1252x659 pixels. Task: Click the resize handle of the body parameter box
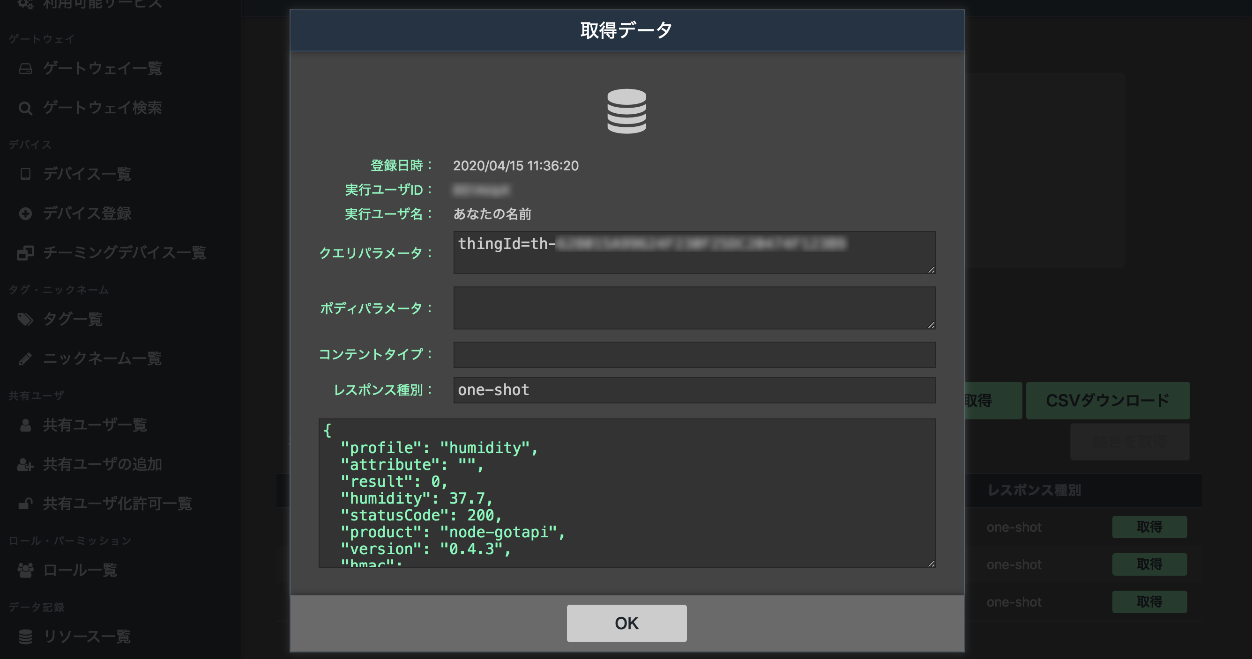931,325
